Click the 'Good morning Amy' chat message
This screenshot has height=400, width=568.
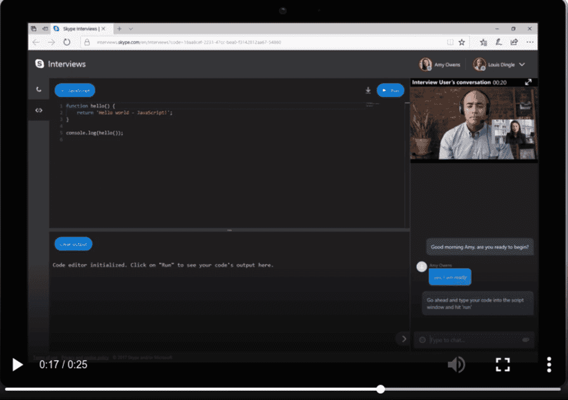pyautogui.click(x=480, y=247)
